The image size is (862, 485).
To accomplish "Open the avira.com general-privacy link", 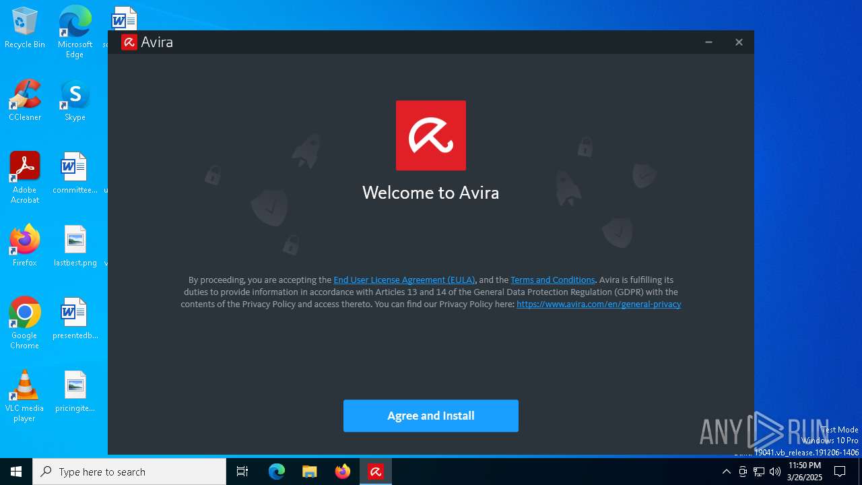I will point(599,304).
